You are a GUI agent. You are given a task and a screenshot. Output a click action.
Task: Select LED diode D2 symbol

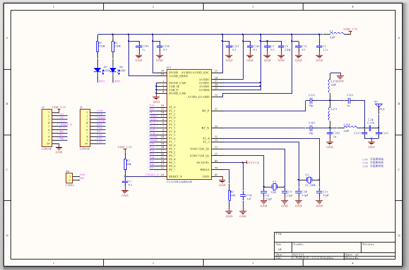pyautogui.click(x=113, y=70)
